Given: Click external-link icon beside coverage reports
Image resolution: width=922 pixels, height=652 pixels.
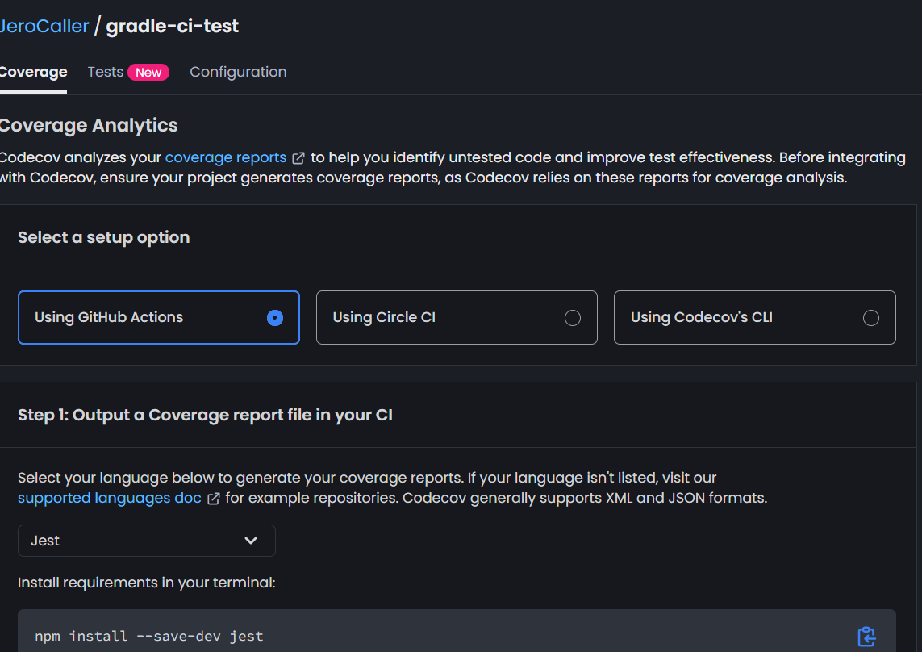Looking at the screenshot, I should (x=298, y=158).
